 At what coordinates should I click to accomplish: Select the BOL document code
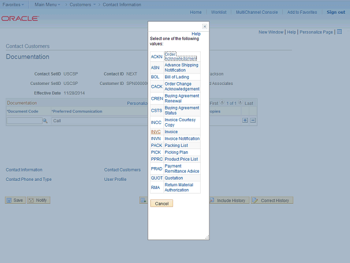click(155, 77)
